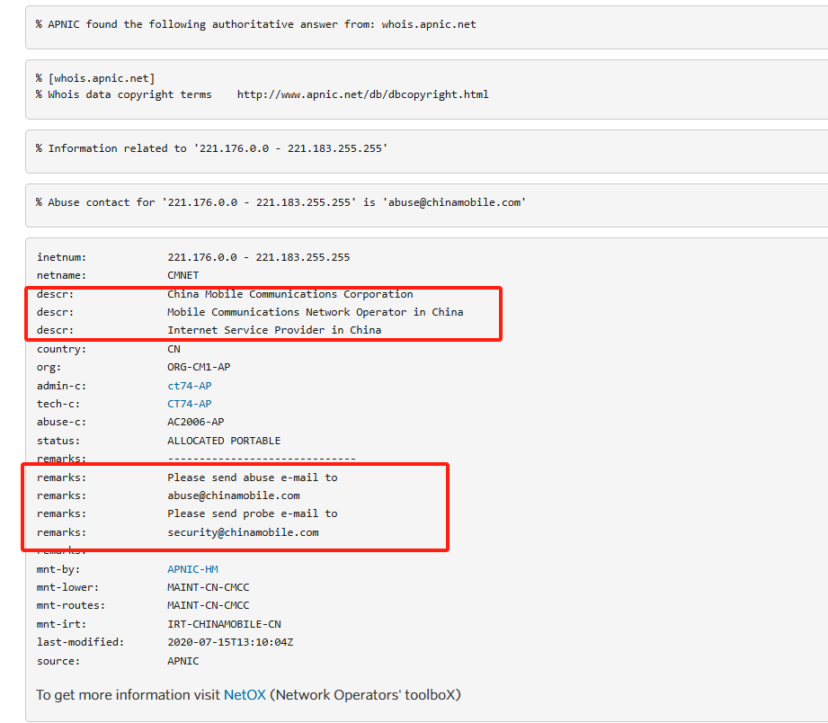828x723 pixels.
Task: Click the '% Information related to' line
Action: (x=212, y=148)
